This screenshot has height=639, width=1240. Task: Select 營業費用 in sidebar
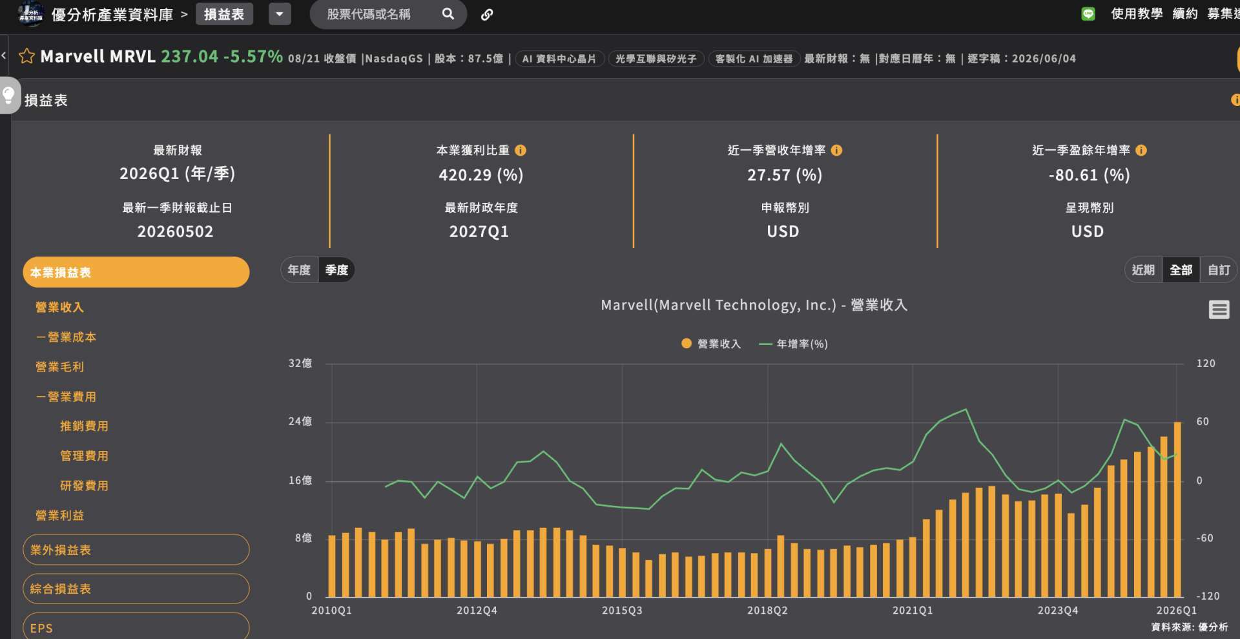click(x=66, y=397)
